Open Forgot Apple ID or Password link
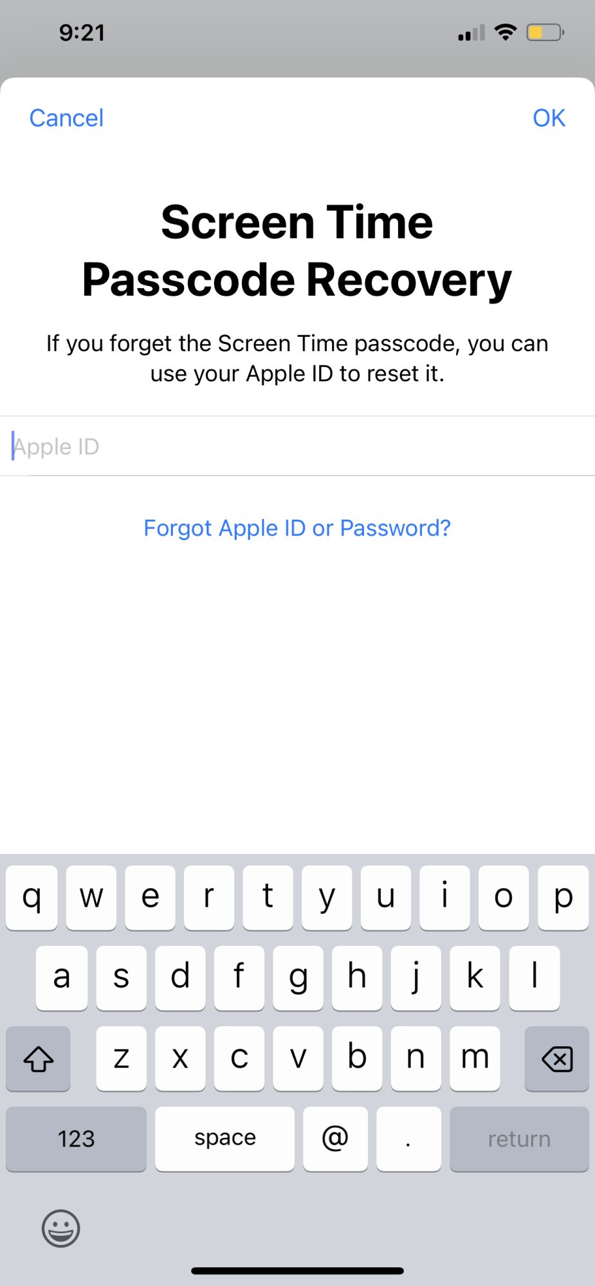Screen dimensions: 595x1286 tap(297, 528)
